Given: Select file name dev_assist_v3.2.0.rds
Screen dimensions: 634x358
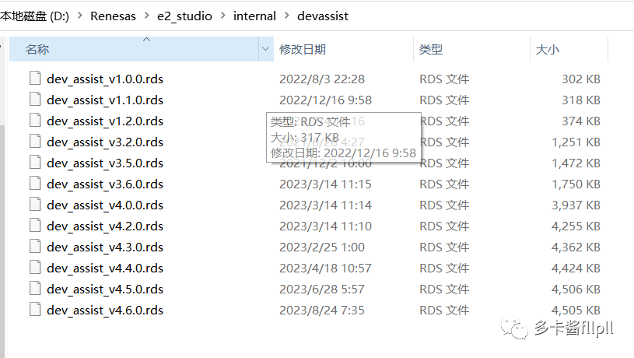Looking at the screenshot, I should 105,142.
